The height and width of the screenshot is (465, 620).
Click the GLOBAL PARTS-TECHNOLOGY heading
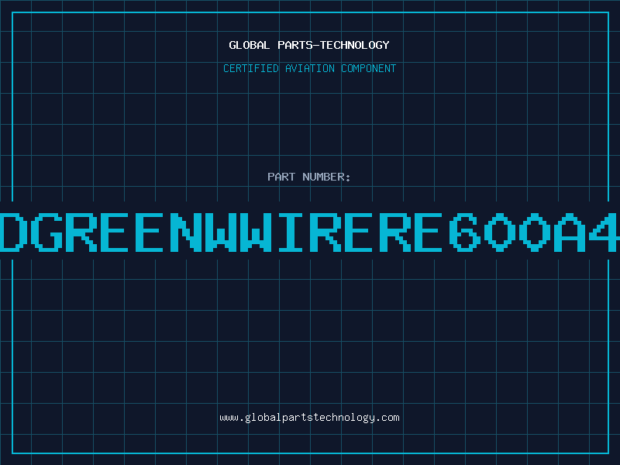coord(309,45)
